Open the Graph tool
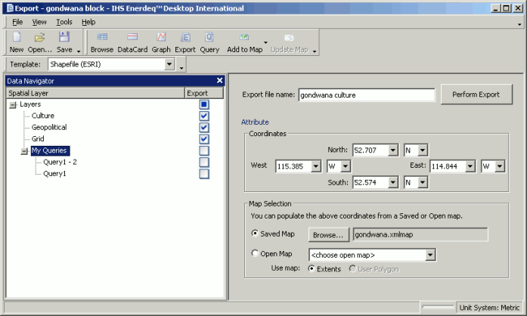Image resolution: width=527 pixels, height=316 pixels. 161,37
